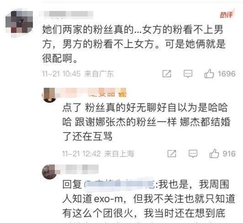Select the reply starting 点了 粉丝真的好无聊

146,122
